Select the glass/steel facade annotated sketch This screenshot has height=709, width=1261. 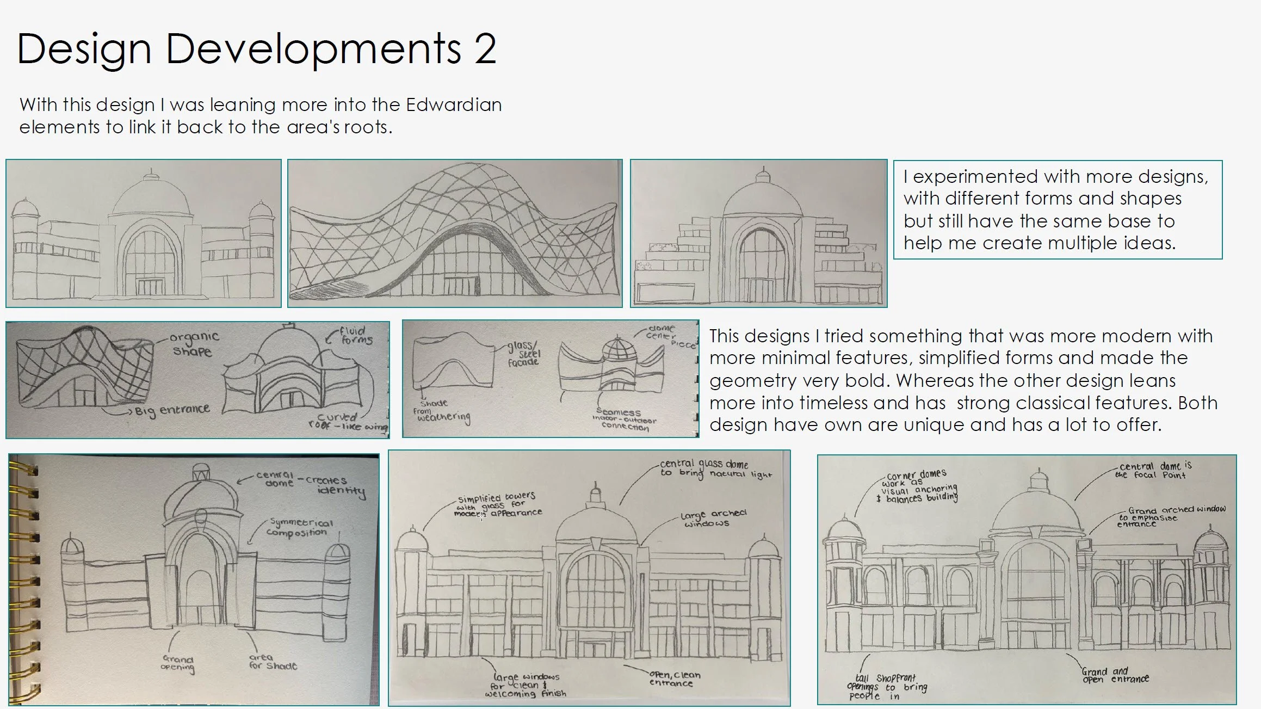click(551, 379)
